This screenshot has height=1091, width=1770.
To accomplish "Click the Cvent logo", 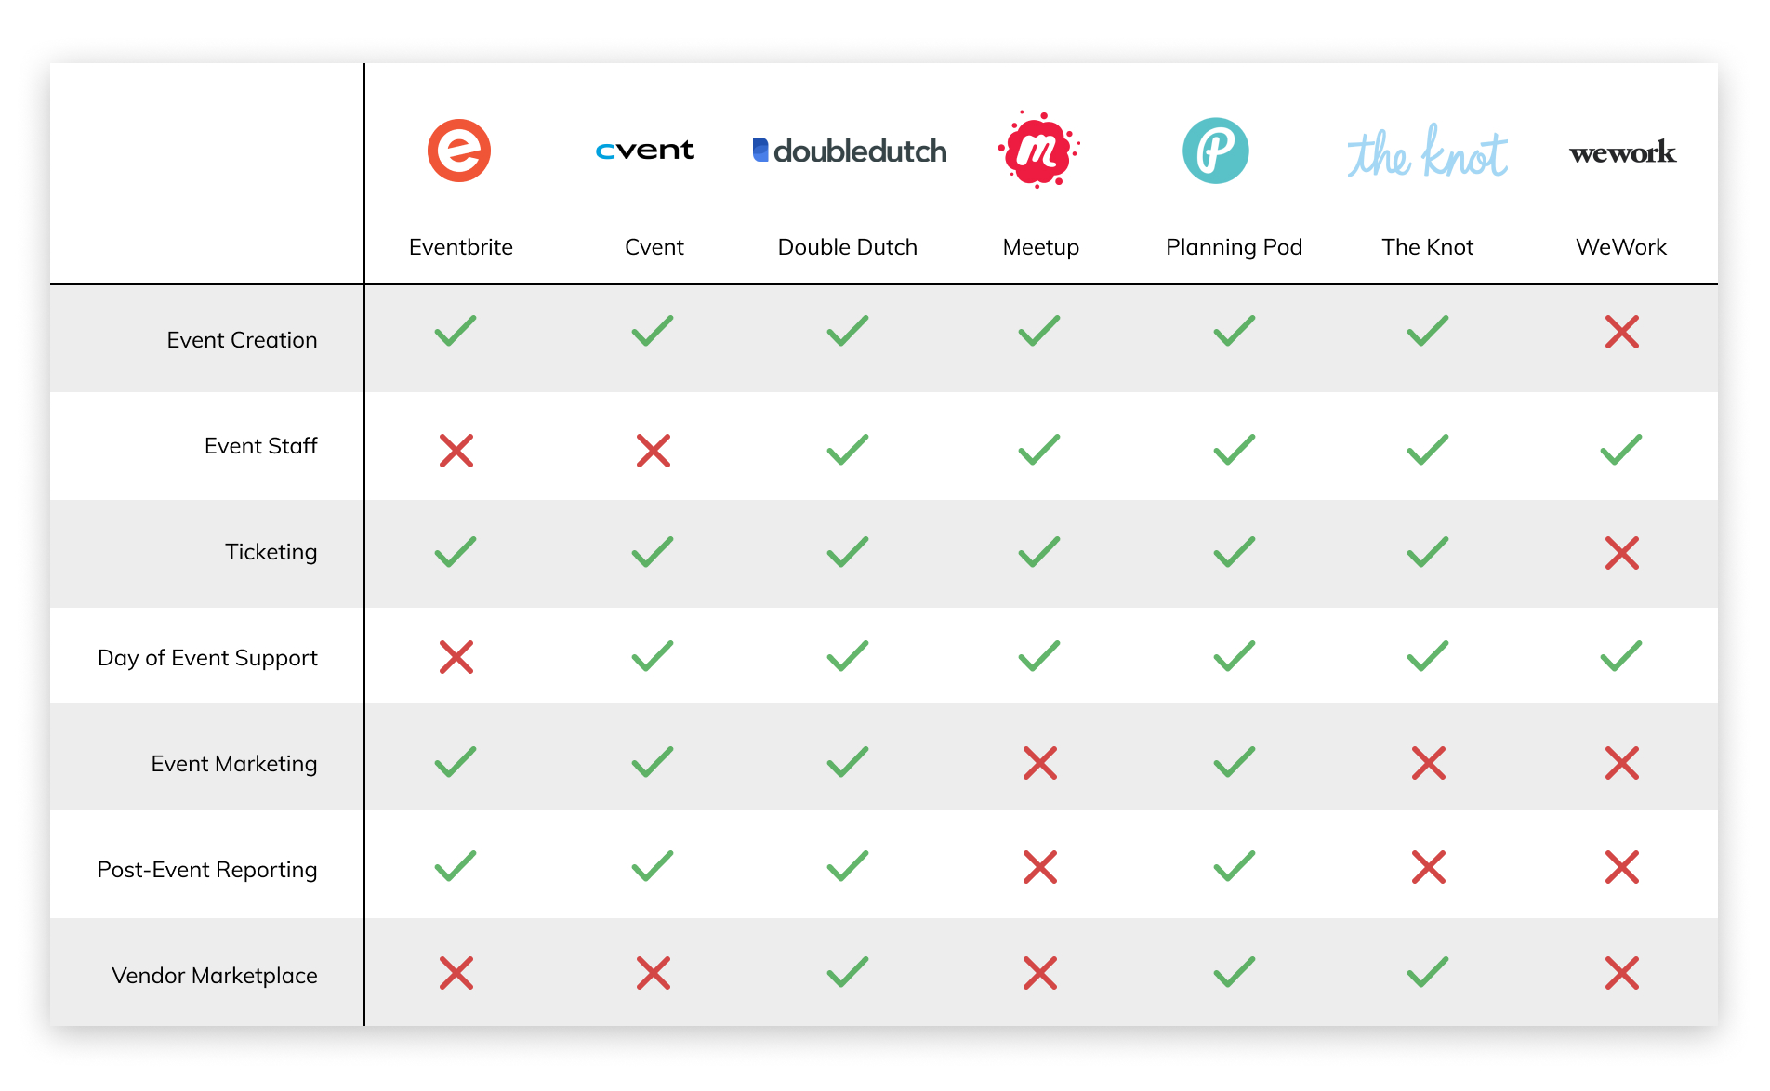I will pos(645,151).
